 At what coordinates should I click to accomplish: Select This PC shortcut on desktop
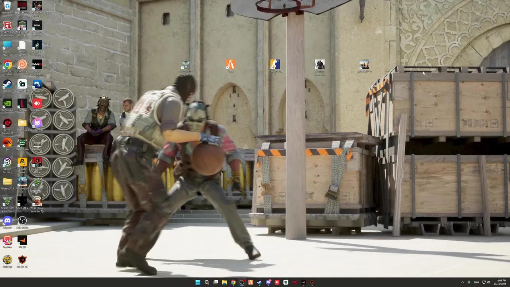point(7,48)
